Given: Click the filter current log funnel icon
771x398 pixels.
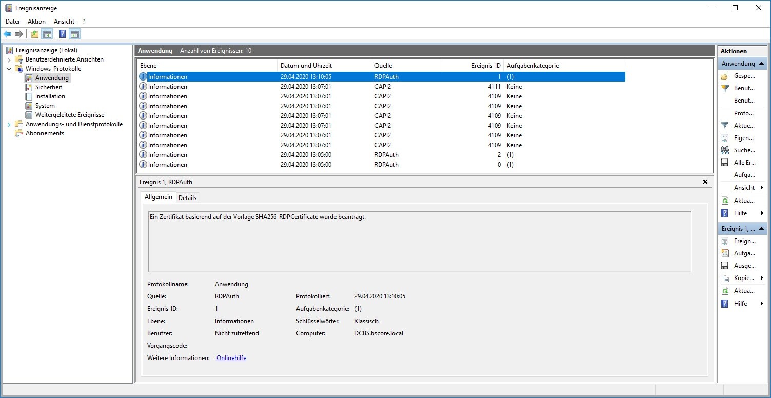Looking at the screenshot, I should (725, 126).
